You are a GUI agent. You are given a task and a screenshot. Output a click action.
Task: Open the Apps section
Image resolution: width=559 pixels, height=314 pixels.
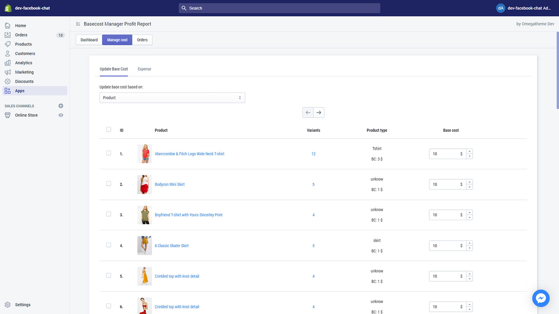coord(19,90)
